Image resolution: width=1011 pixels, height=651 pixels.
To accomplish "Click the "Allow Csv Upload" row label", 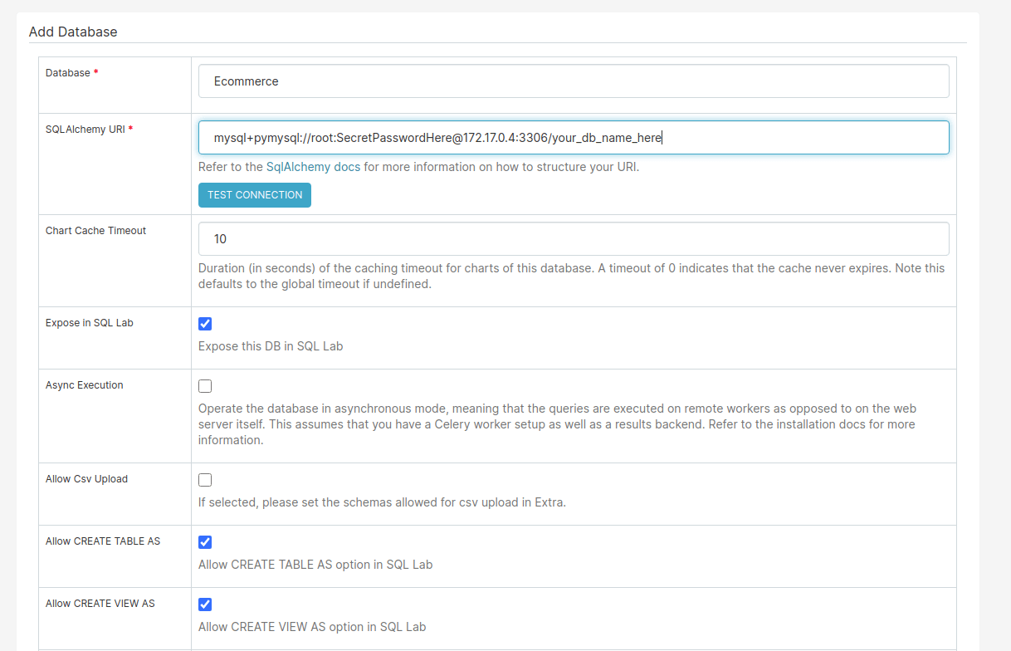I will point(86,479).
